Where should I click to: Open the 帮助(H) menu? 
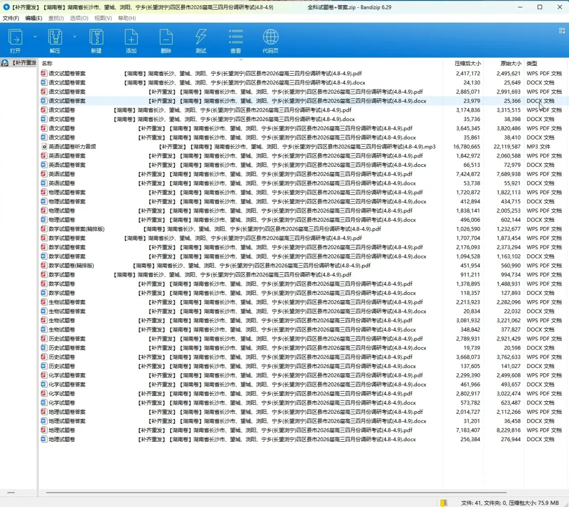click(x=126, y=18)
